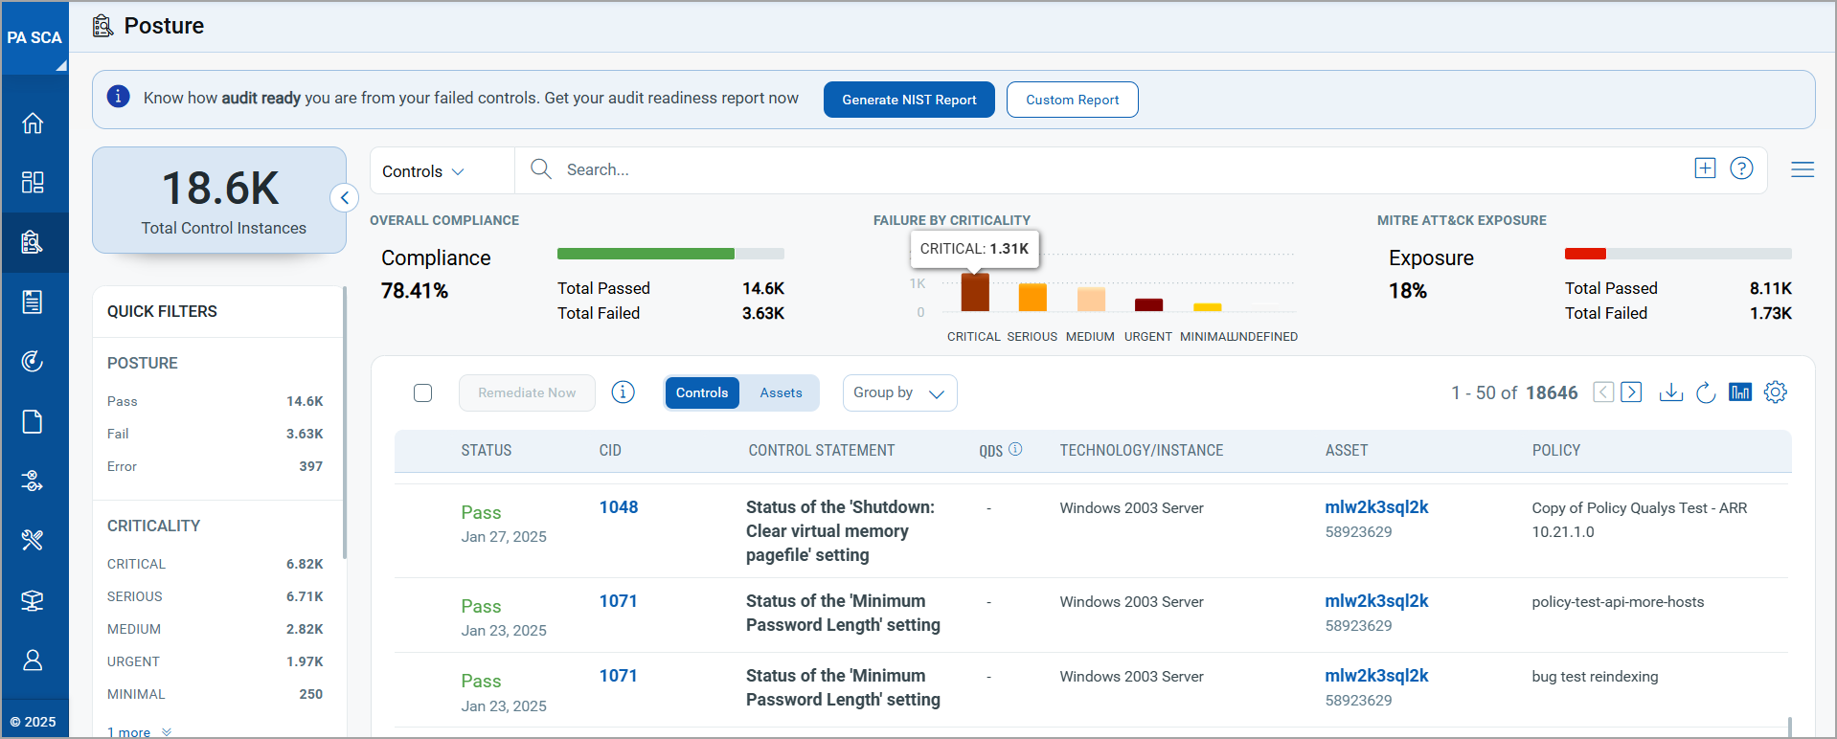
Task: Click Remediate Now button
Action: coord(527,393)
